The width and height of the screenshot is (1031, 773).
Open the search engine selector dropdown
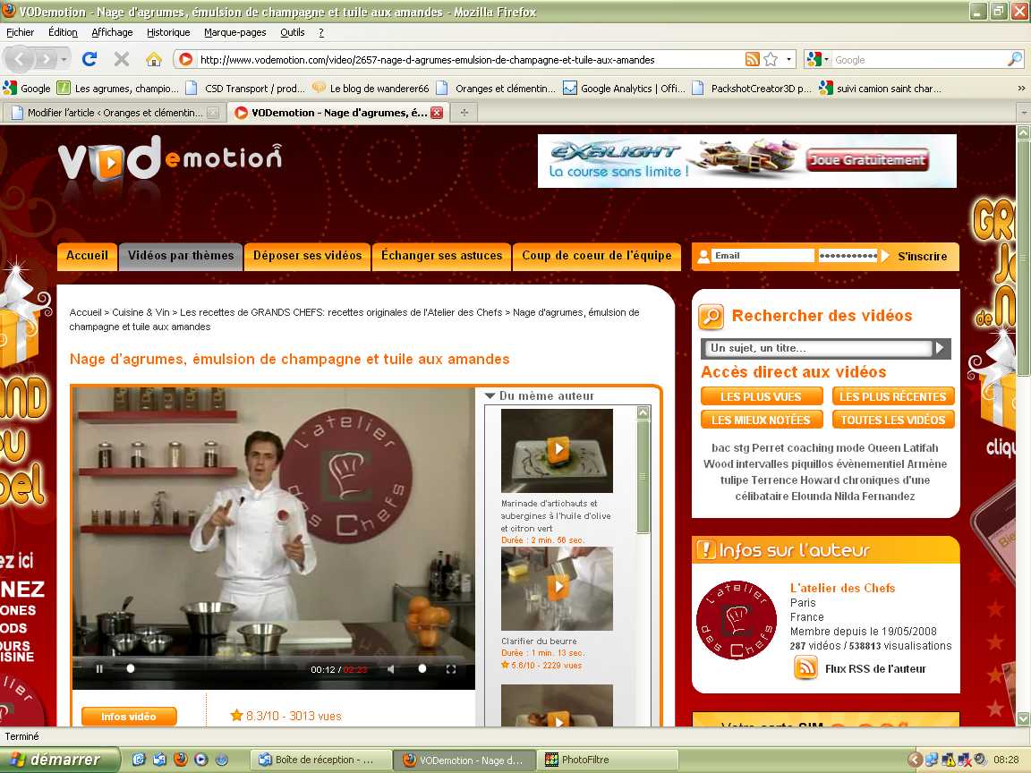pos(818,59)
